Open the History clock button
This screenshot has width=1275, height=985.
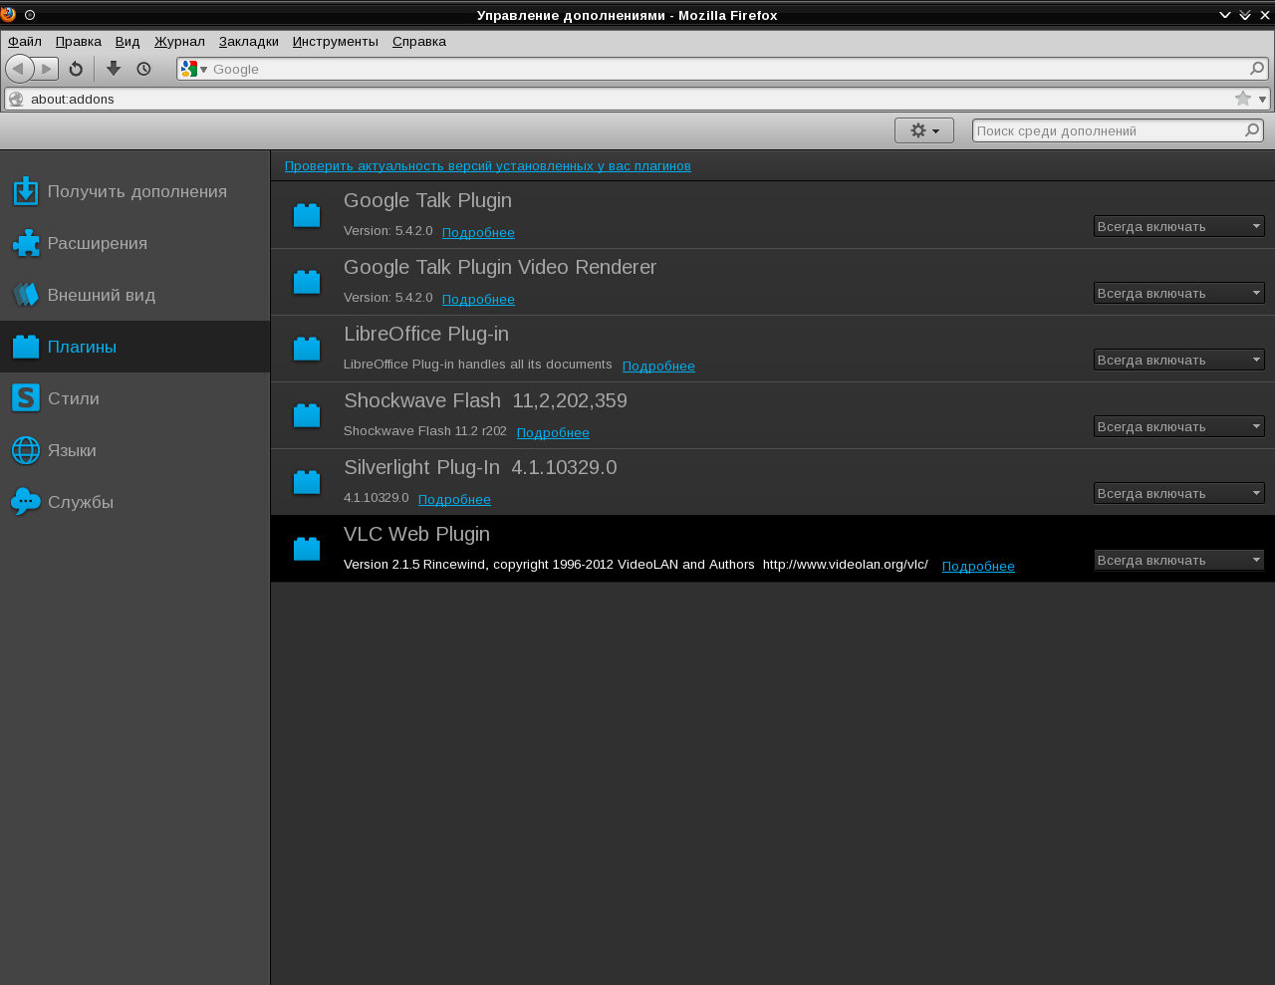point(143,69)
